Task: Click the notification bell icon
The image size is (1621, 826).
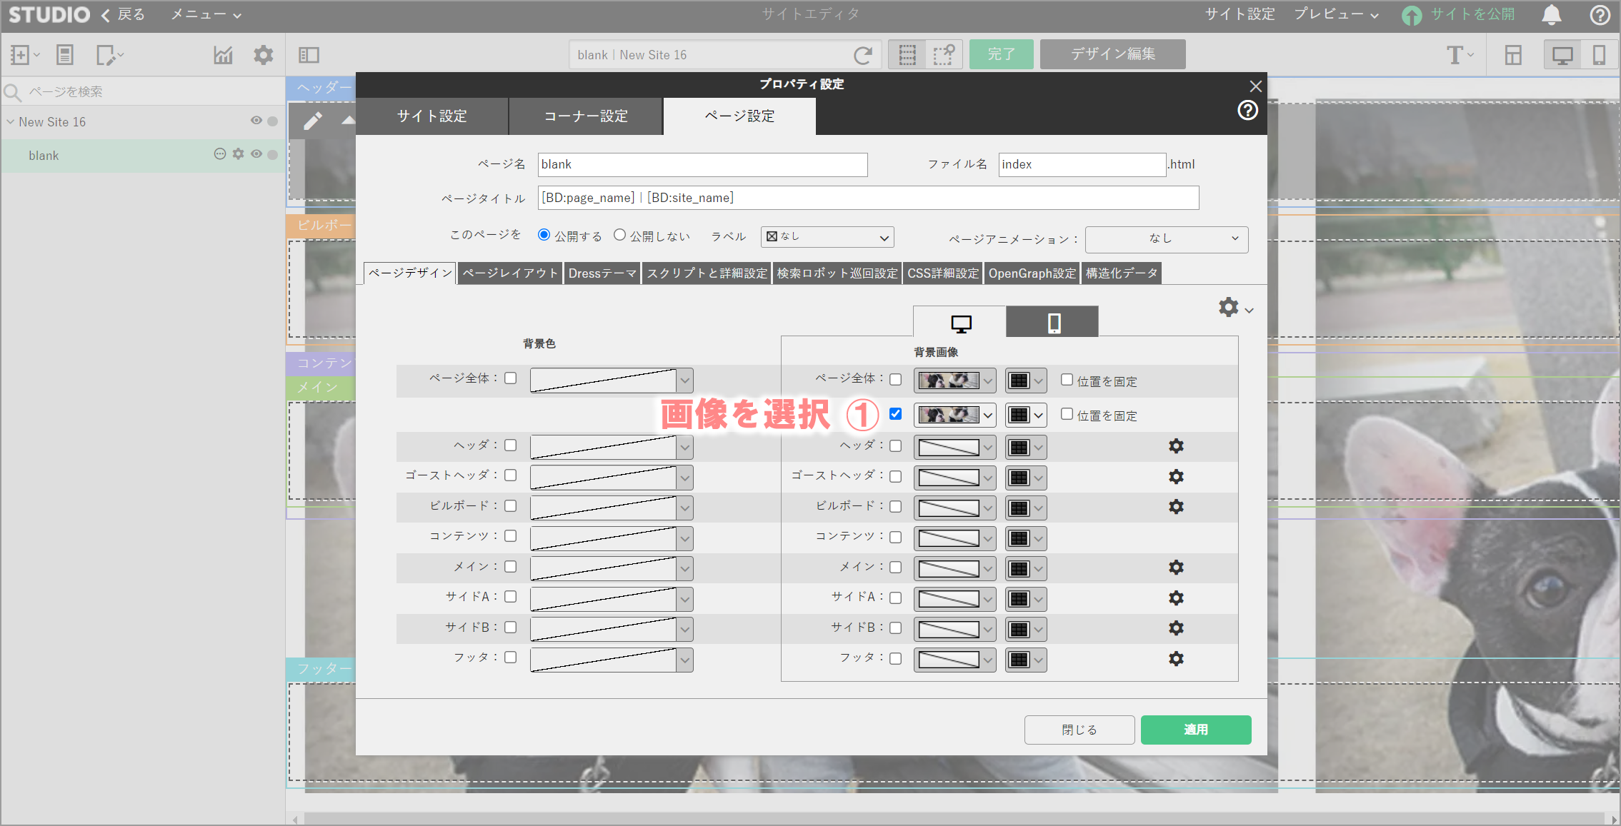Action: [1551, 15]
